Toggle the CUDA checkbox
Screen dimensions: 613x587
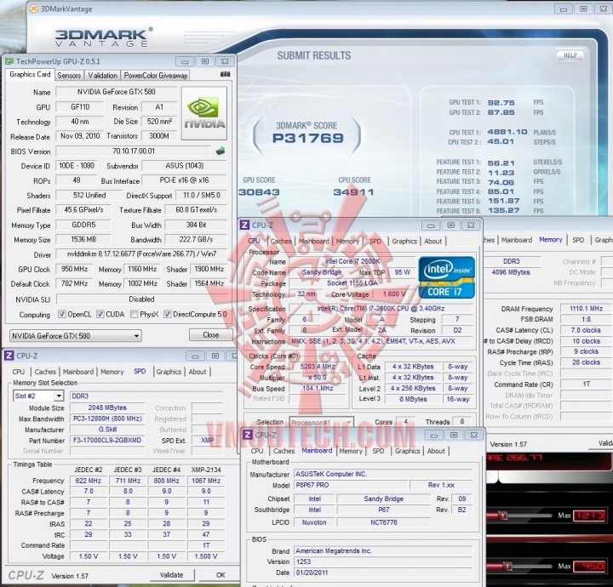pos(100,314)
